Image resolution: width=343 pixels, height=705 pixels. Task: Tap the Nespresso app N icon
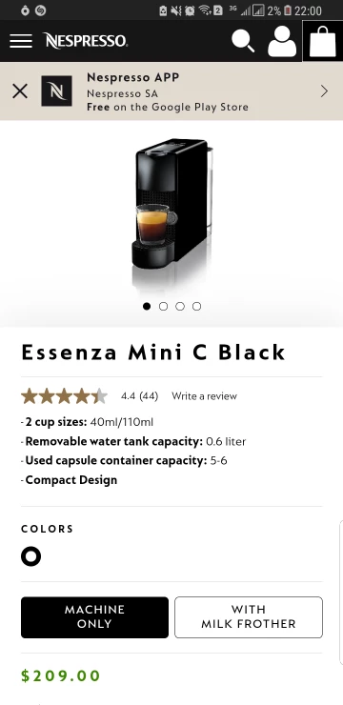[x=56, y=91]
